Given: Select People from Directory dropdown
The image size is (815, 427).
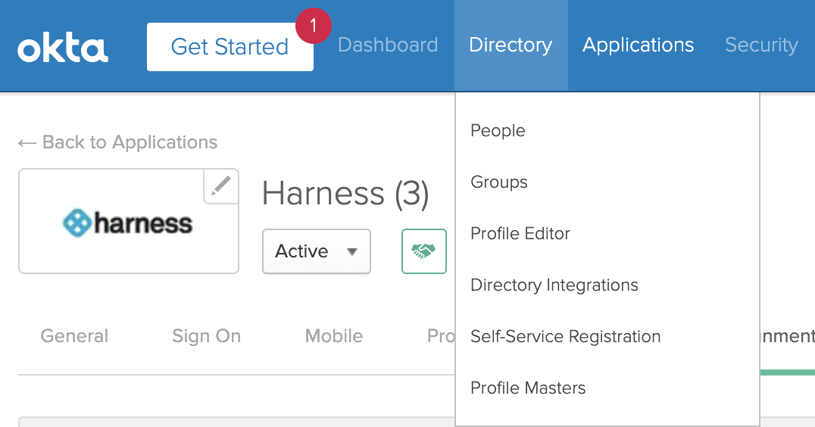Looking at the screenshot, I should tap(498, 130).
